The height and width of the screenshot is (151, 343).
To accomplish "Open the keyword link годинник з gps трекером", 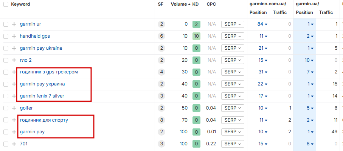I will [49, 72].
